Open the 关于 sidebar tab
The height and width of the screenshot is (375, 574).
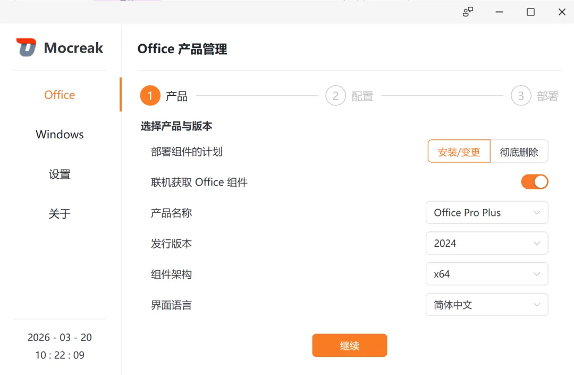click(60, 214)
